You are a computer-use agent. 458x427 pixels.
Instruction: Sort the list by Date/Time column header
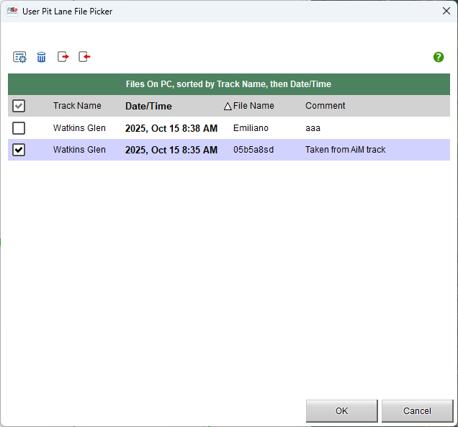pos(148,106)
